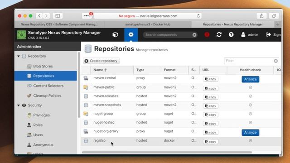Copy URL for nuget-hosted

[210, 124]
